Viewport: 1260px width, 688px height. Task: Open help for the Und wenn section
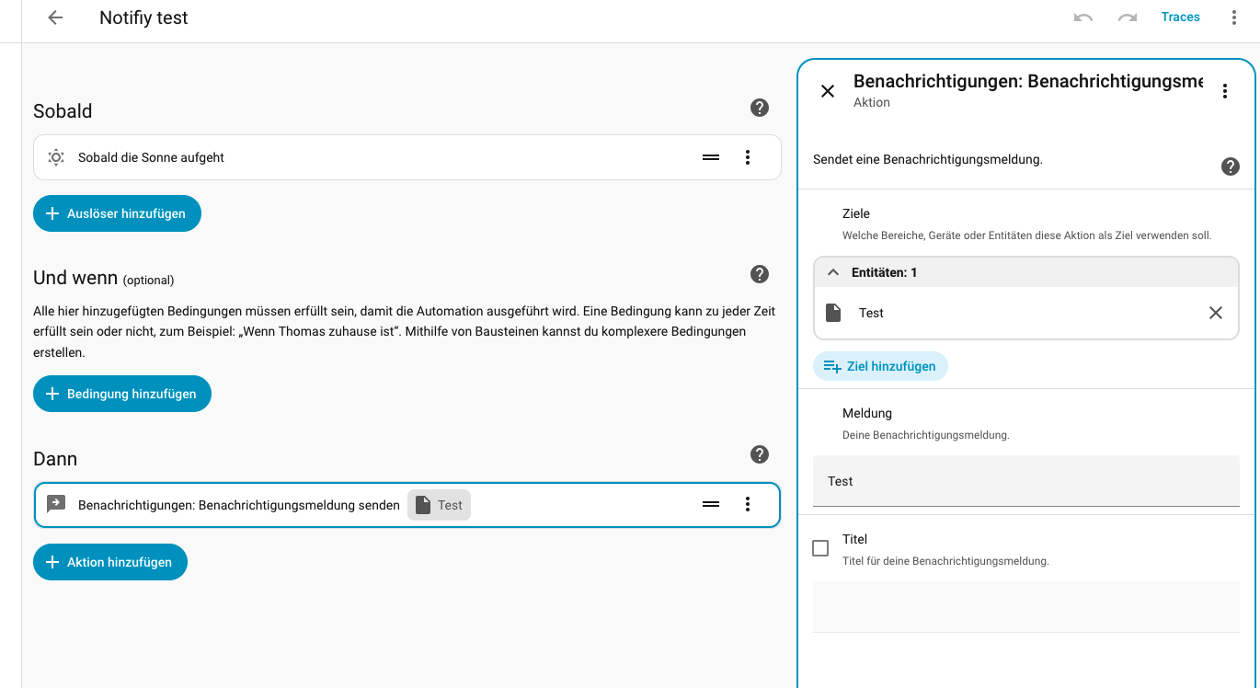coord(760,274)
